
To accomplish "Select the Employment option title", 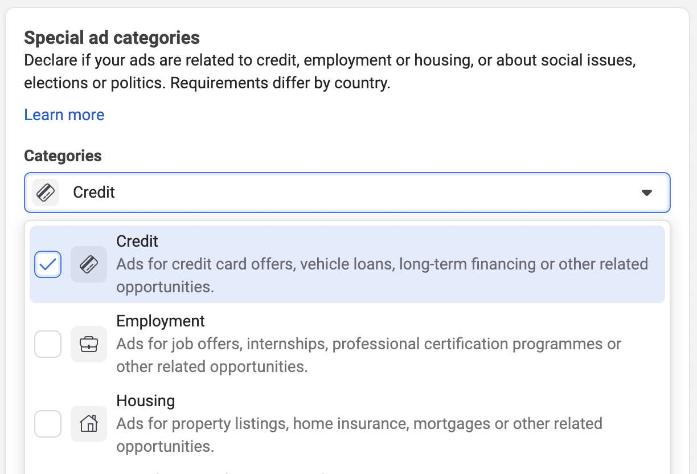I will 161,321.
